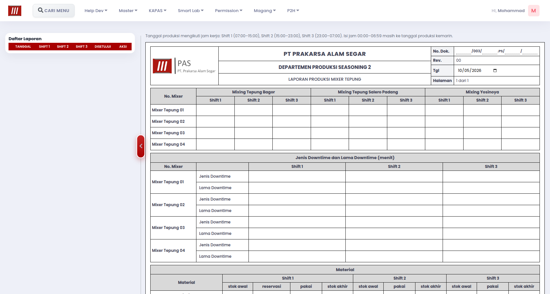Open the P2H menu
The width and height of the screenshot is (550, 294).
(293, 10)
